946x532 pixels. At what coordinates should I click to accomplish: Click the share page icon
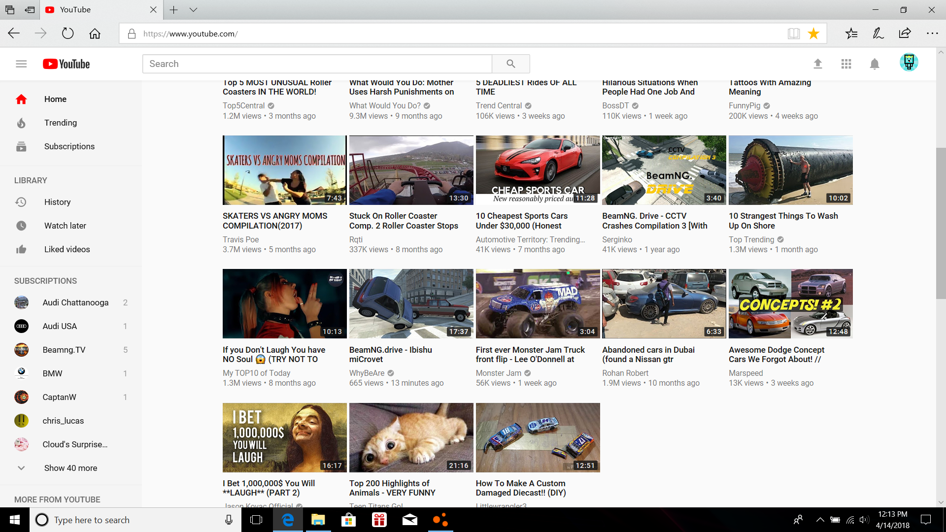click(x=905, y=33)
